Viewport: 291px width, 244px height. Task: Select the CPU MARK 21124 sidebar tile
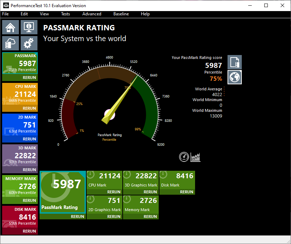(20, 94)
